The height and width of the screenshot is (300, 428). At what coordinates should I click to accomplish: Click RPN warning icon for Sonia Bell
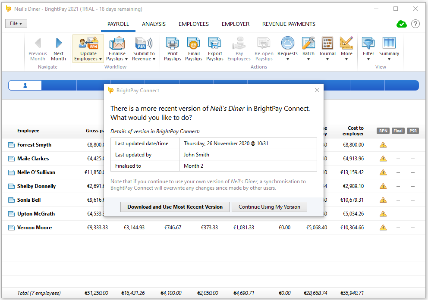[x=383, y=200]
